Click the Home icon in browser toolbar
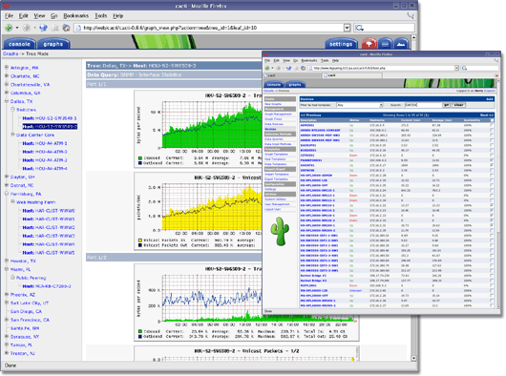The image size is (506, 376). (66, 28)
